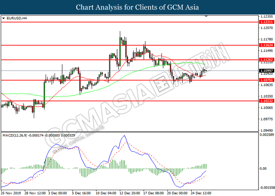Click the 1.10350 price scale value
This screenshot has height=196, width=275.
(x=267, y=96)
